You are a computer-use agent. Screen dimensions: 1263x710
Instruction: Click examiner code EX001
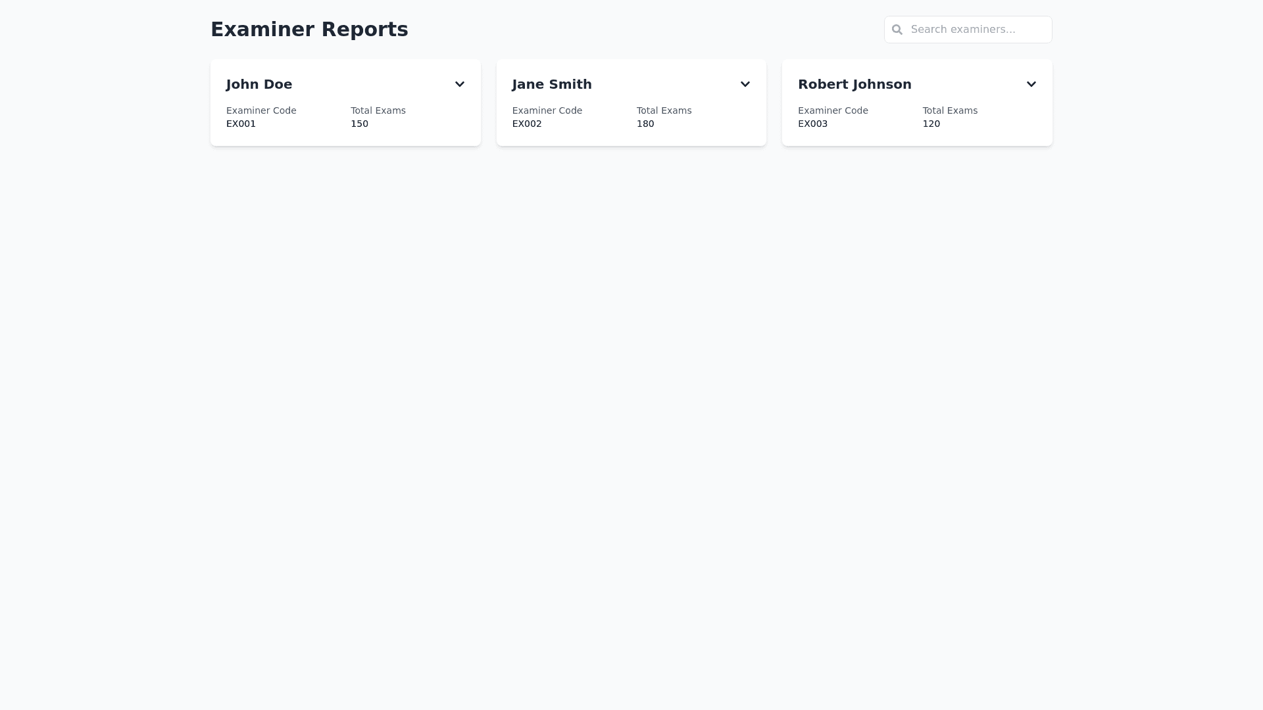pyautogui.click(x=241, y=124)
